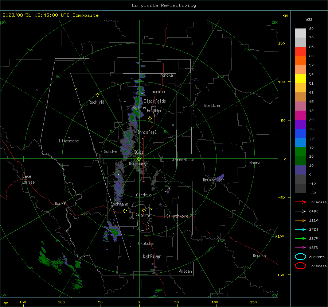Click the 04DK legend label
Screen dimensions: 328x307
pyautogui.click(x=313, y=211)
